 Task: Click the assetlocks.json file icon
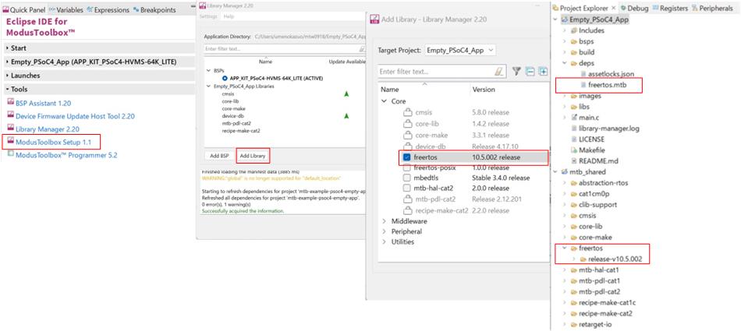[x=585, y=74]
